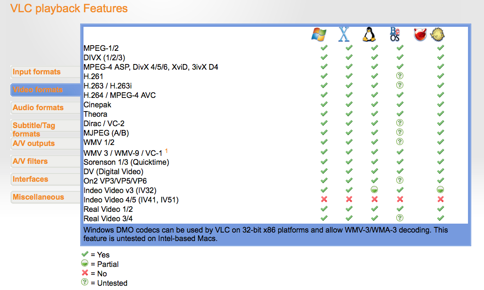Click the MPEG-4 ASP, DivX 4/5/6 row label
The height and width of the screenshot is (290, 484).
tap(150, 67)
